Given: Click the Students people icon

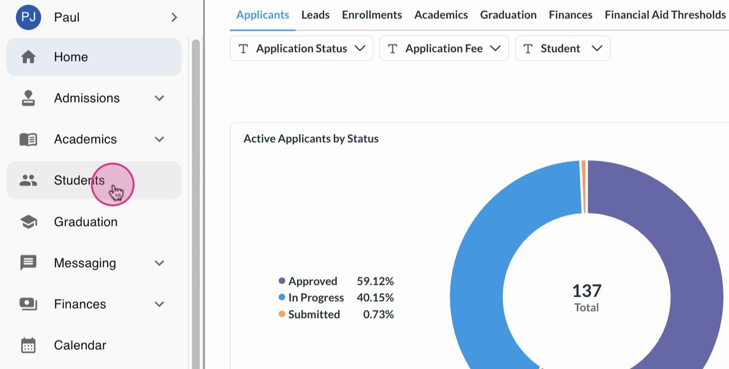Looking at the screenshot, I should (28, 180).
